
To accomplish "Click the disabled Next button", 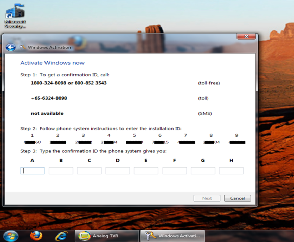I will [x=207, y=198].
